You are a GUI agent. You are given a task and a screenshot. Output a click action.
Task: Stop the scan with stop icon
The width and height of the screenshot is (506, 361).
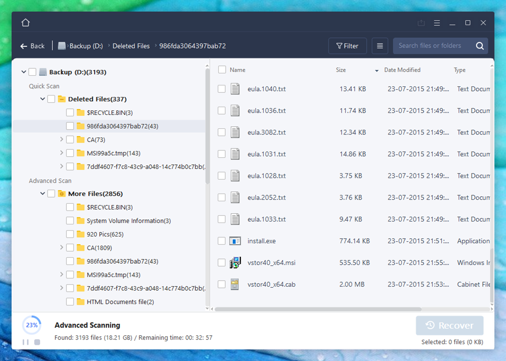[37, 342]
